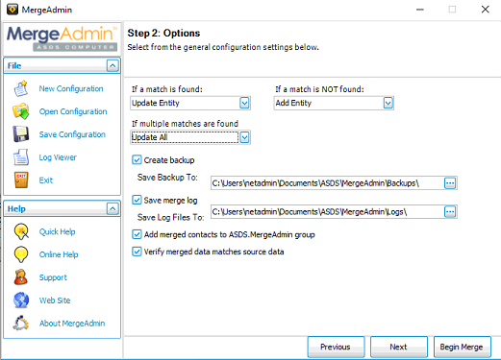Open New Configuration link
This screenshot has width=501, height=360.
[x=71, y=88]
